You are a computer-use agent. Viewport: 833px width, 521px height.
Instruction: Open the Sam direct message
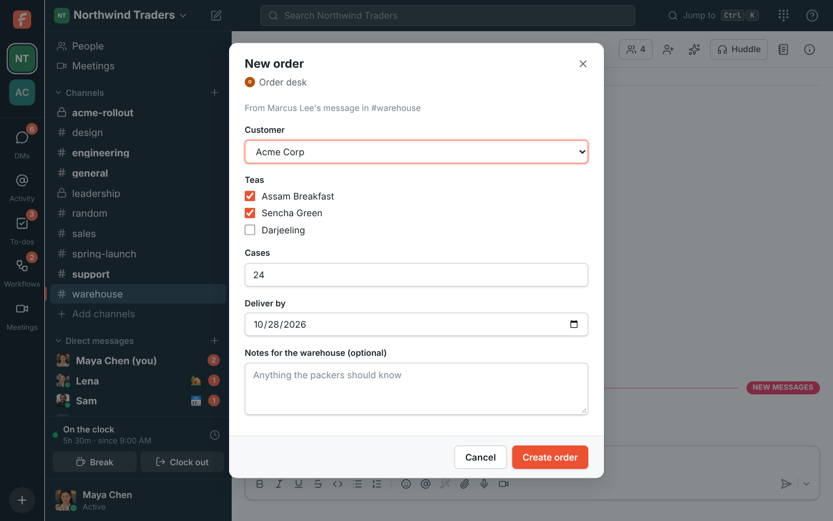pos(138,401)
